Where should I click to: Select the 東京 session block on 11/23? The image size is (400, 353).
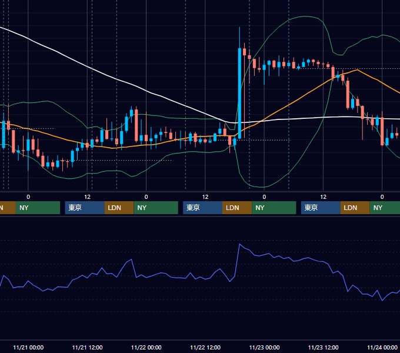tap(321, 208)
